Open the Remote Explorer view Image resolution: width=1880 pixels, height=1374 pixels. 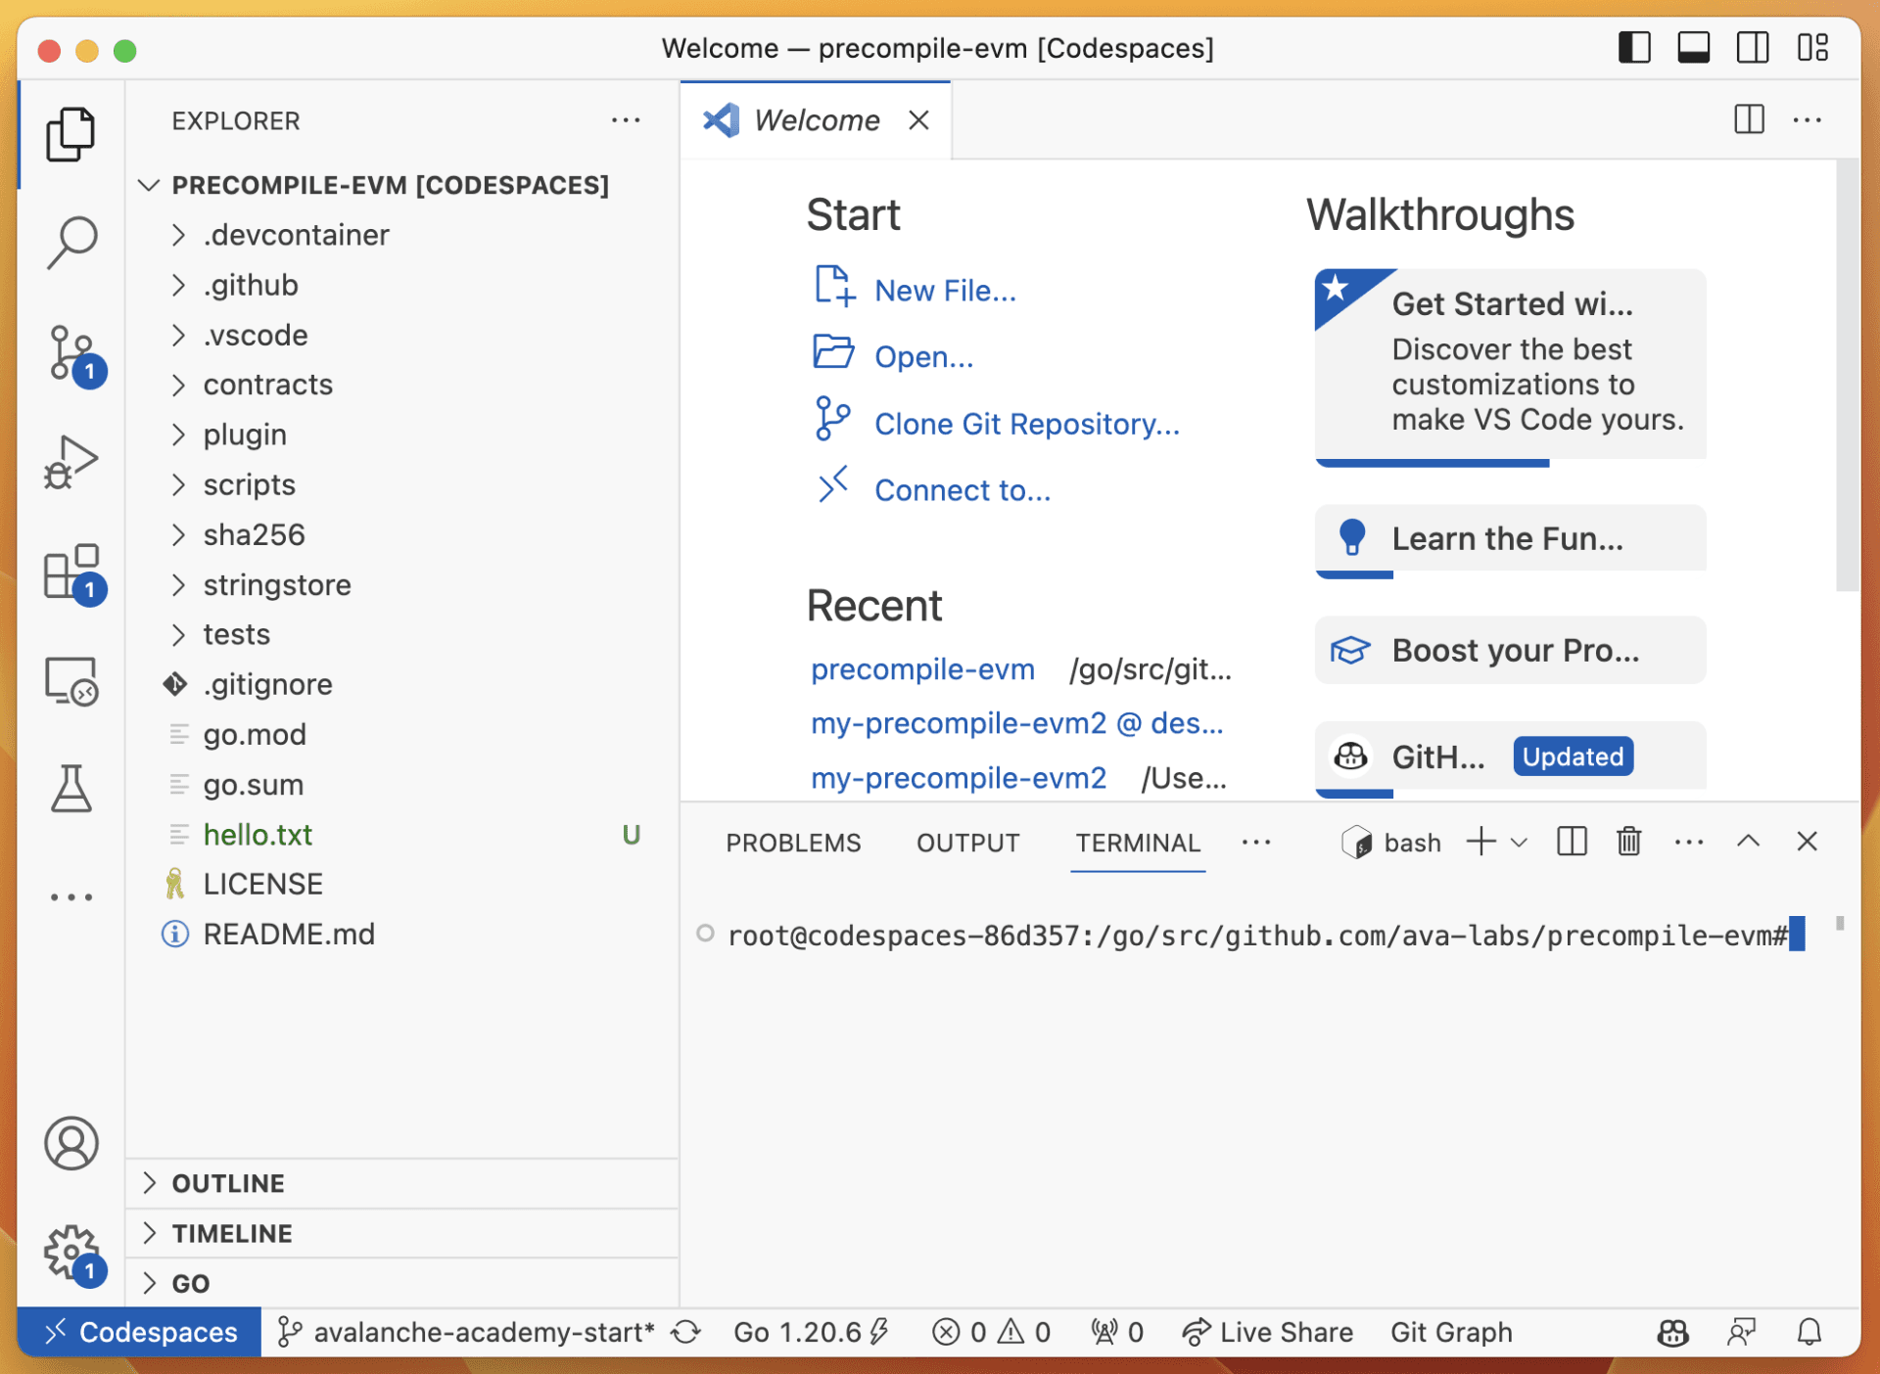pos(71,681)
